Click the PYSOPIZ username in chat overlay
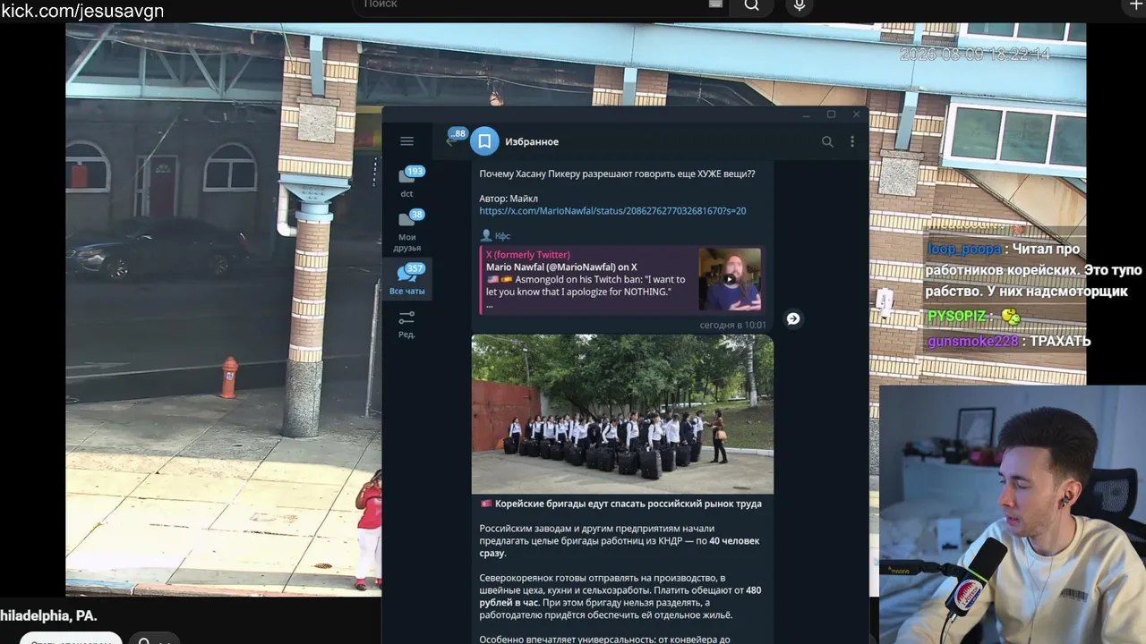 (x=956, y=317)
